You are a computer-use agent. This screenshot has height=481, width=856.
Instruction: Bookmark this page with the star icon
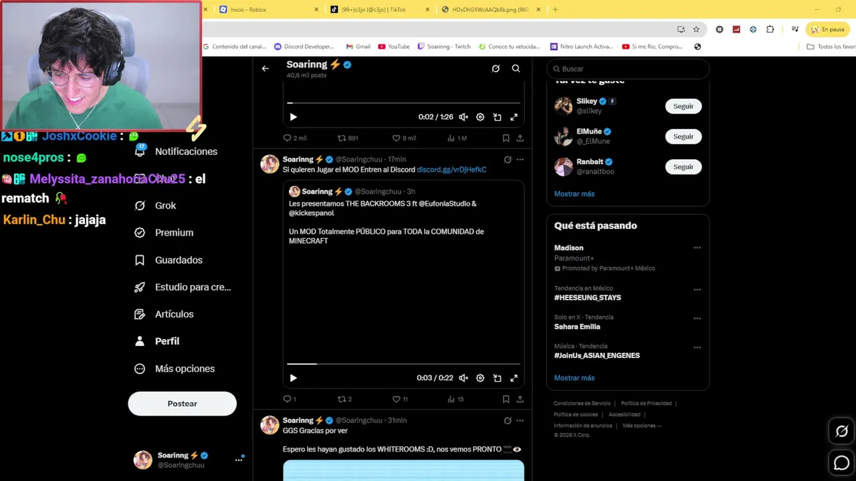[696, 29]
